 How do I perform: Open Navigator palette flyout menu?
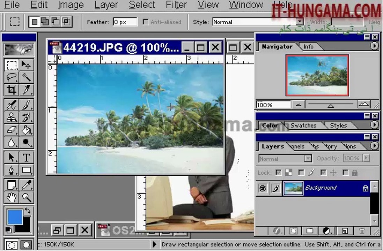(x=374, y=46)
